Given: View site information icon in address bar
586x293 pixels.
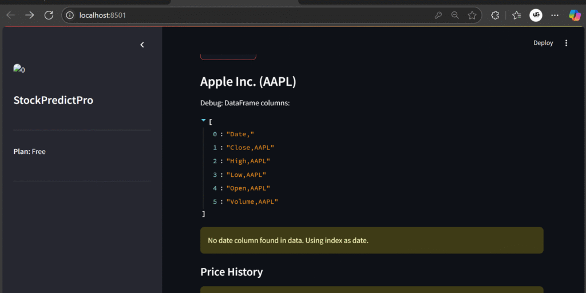Looking at the screenshot, I should coord(69,15).
